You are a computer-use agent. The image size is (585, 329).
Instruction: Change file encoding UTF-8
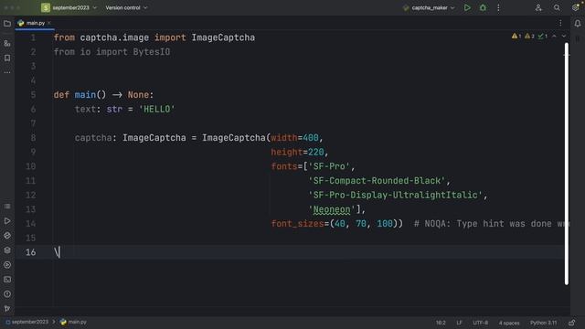(x=480, y=323)
